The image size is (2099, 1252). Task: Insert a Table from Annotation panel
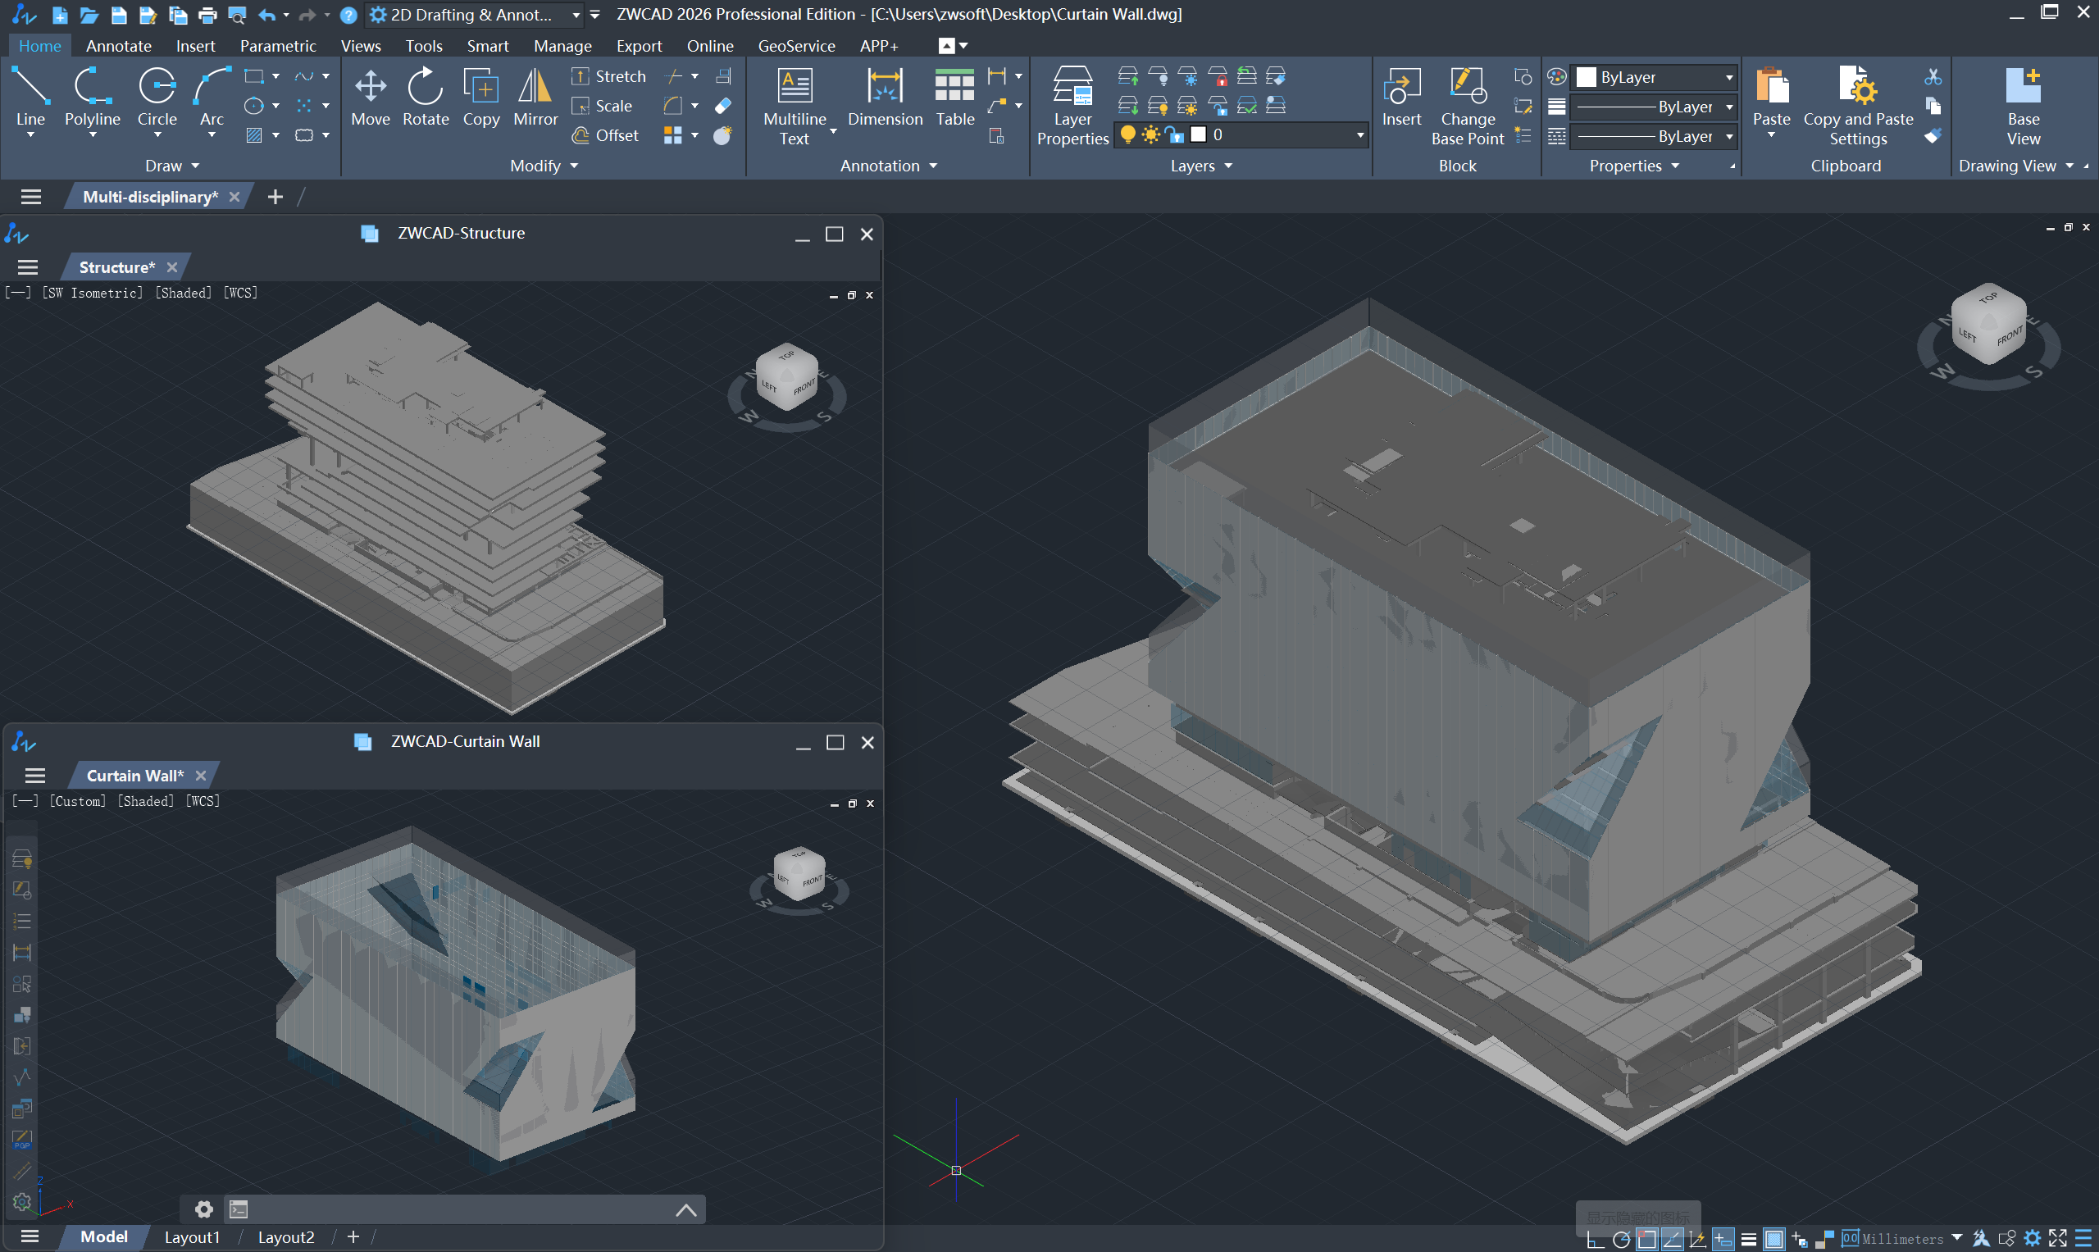(x=955, y=96)
